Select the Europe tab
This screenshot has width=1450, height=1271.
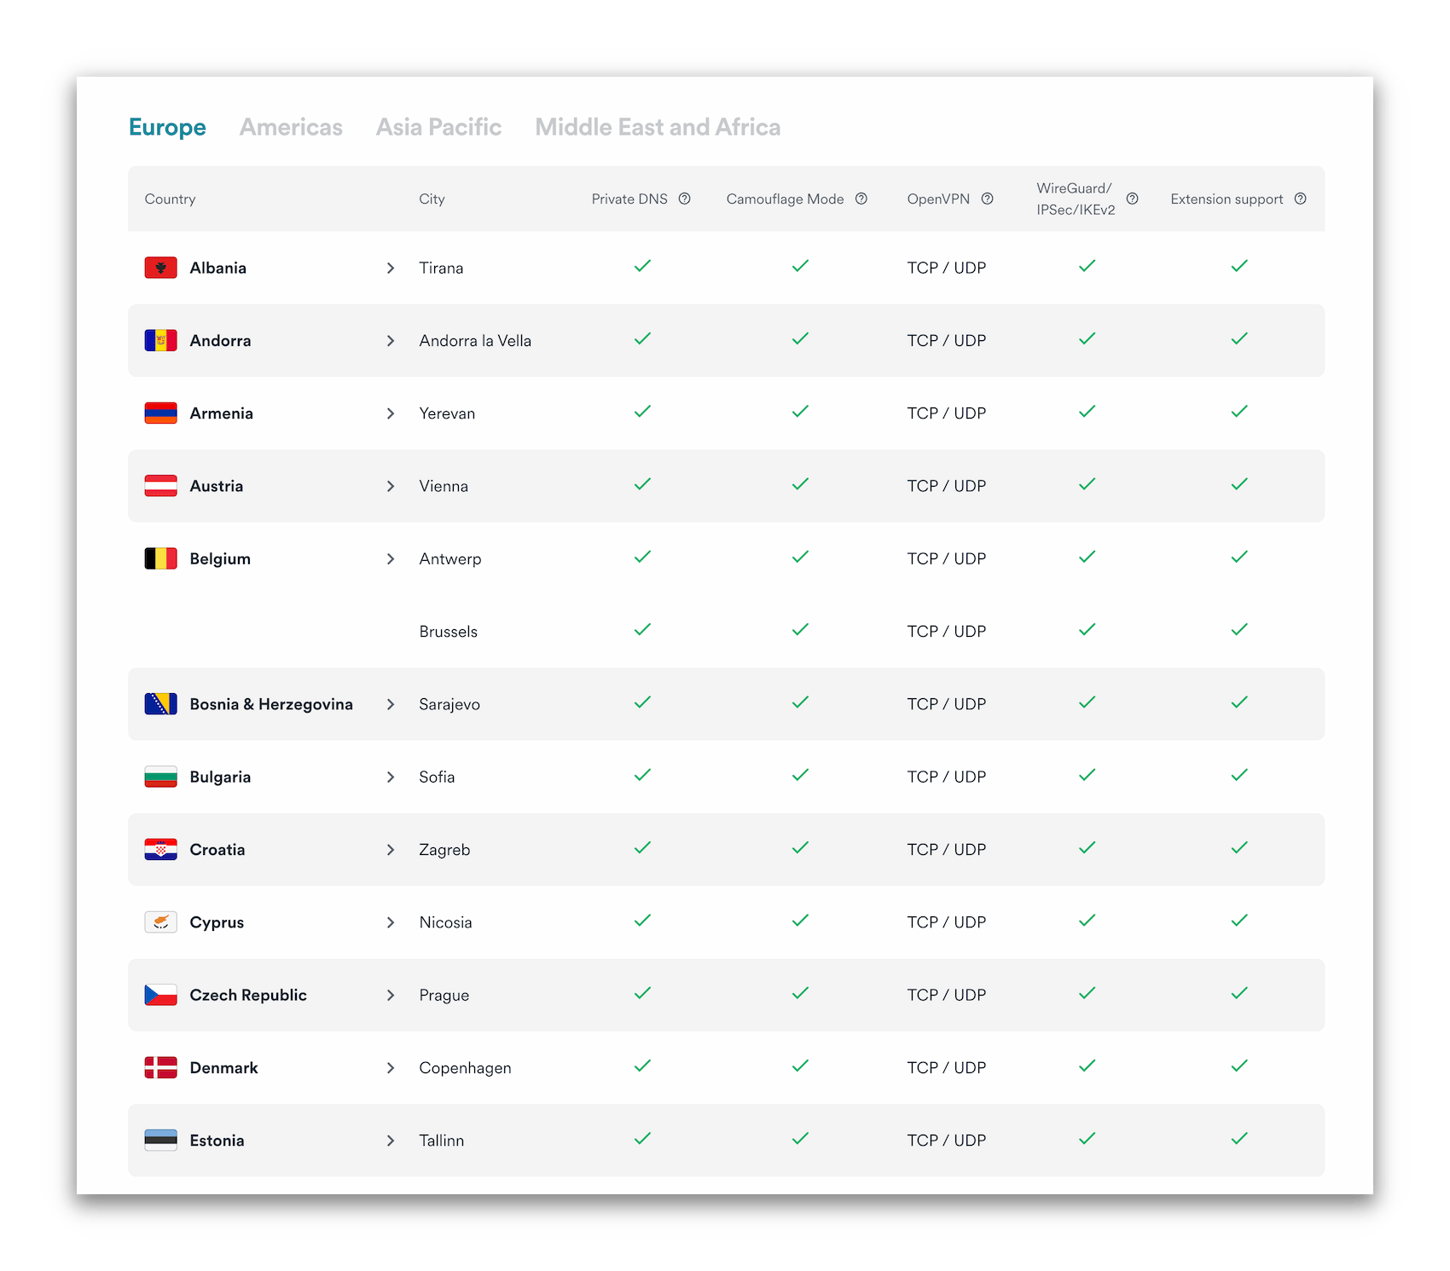pos(167,127)
